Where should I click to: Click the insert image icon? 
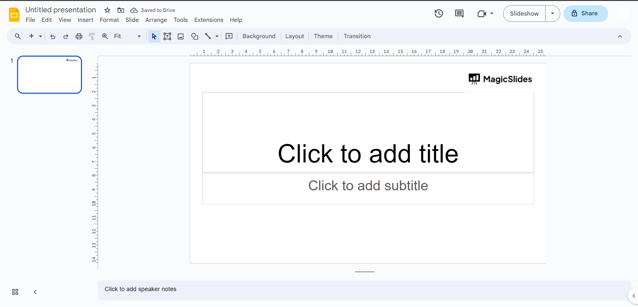180,36
